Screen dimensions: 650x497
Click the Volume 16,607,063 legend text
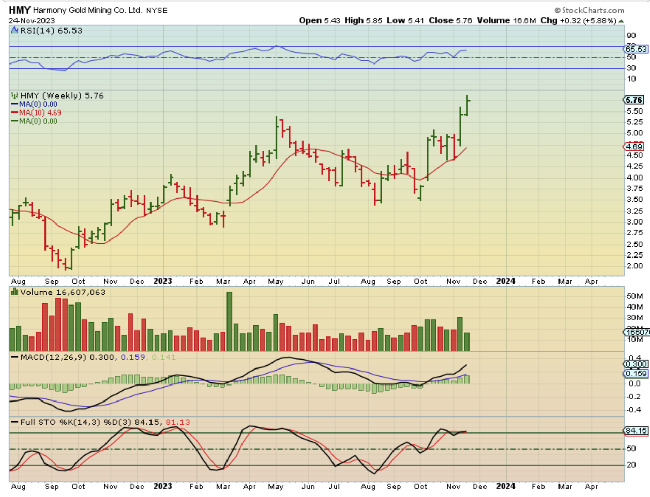63,292
